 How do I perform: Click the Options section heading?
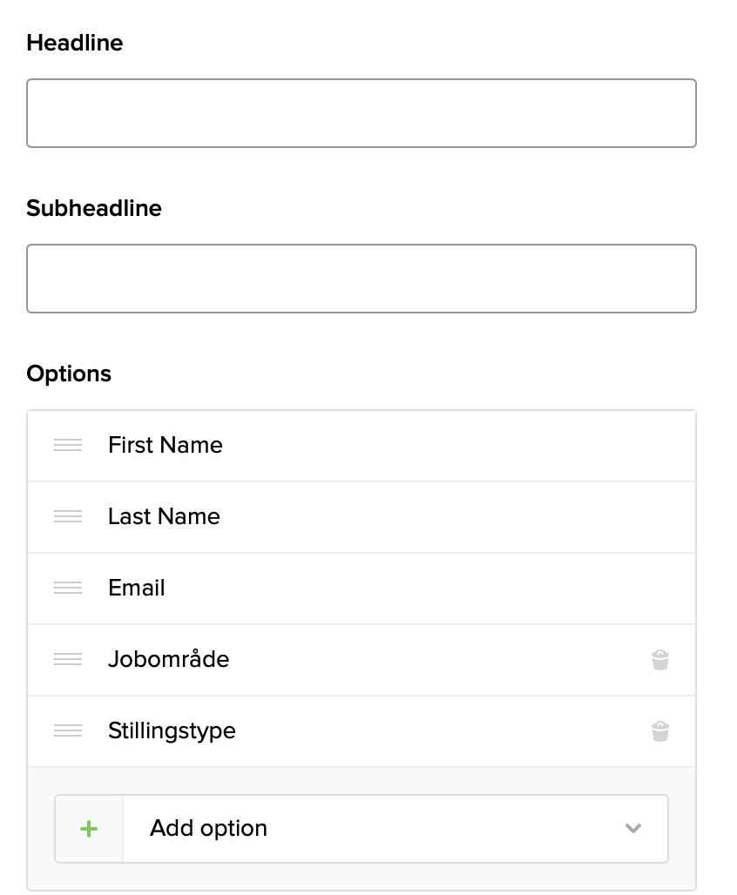tap(69, 373)
